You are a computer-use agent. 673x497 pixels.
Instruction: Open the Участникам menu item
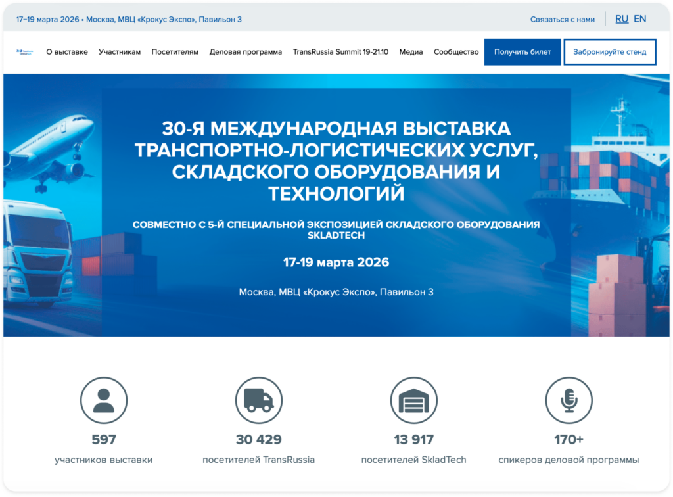coord(120,52)
